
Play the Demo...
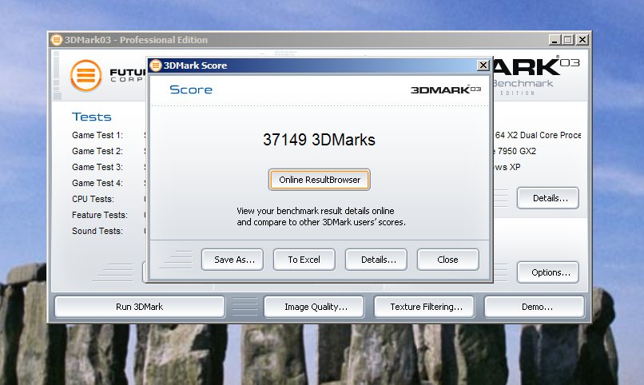tap(536, 307)
